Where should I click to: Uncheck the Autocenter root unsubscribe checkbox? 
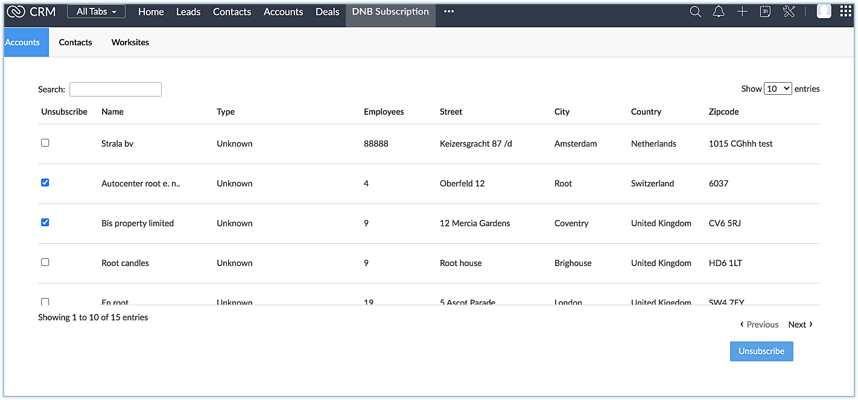45,183
